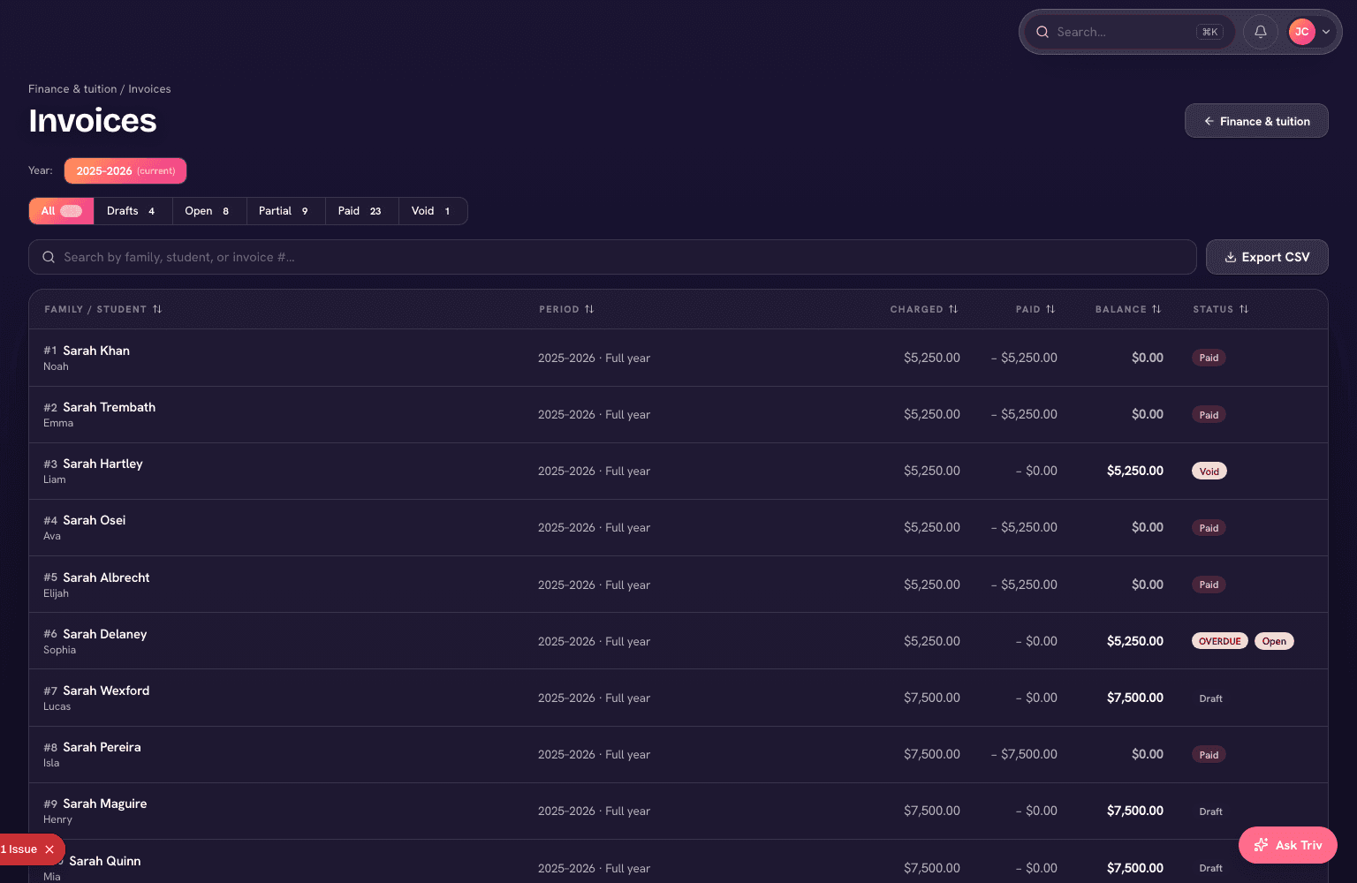The image size is (1357, 883).
Task: Expand the user menu chevron
Action: (1326, 32)
